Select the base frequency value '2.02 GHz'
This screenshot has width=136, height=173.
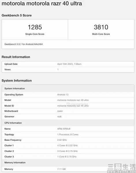(62, 140)
